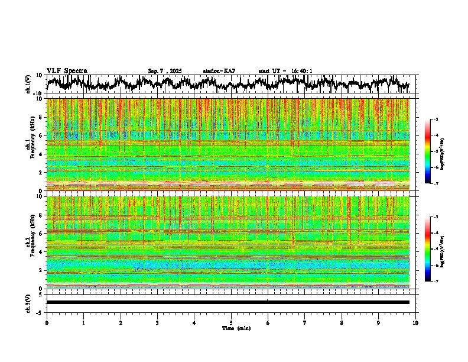This screenshot has height=362, width=468.
Task: Select the date text "Sep. 7 , 2025"
Action: pos(165,71)
